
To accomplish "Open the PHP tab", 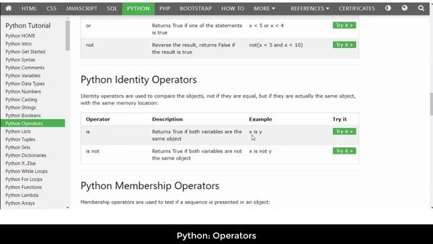I will 164,9.
